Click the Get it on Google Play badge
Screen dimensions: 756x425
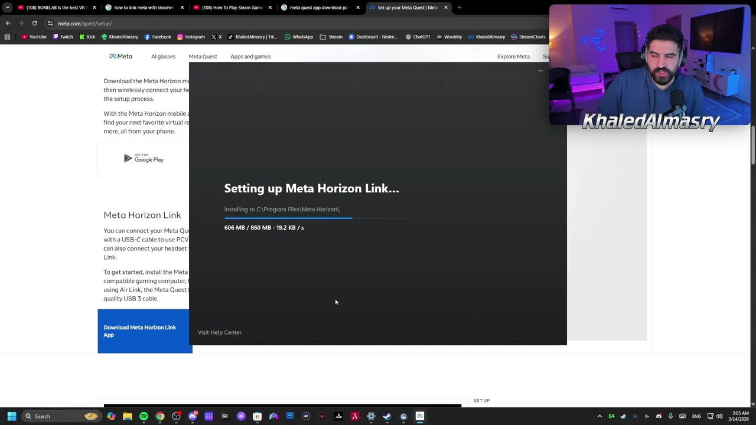coord(144,158)
